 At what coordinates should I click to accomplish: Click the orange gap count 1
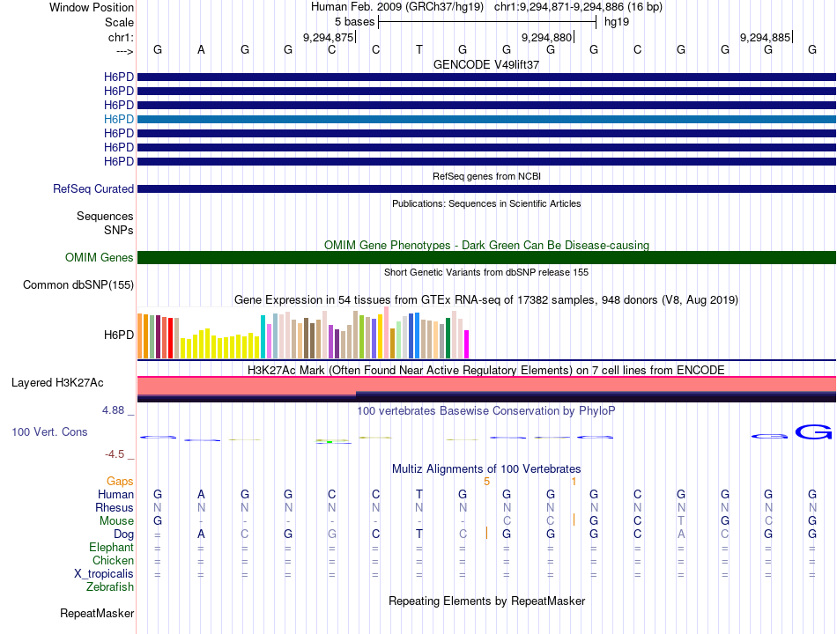[x=574, y=482]
